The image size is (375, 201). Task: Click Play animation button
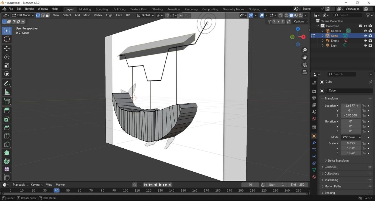pyautogui.click(x=160, y=185)
